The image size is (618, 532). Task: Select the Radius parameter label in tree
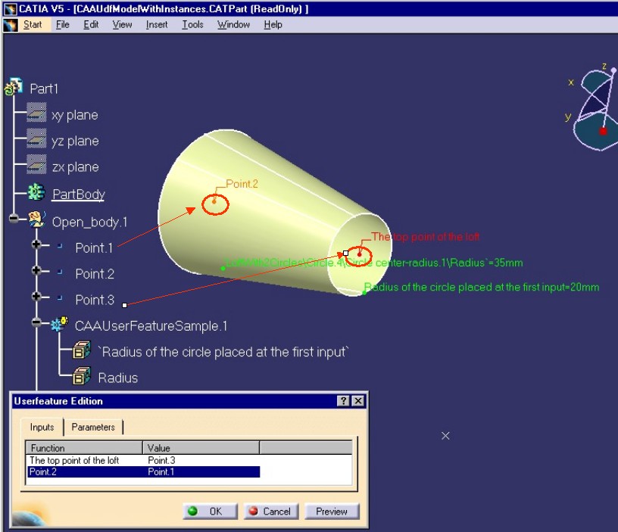(118, 378)
